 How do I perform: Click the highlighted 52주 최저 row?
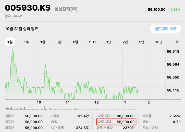(x=116, y=122)
